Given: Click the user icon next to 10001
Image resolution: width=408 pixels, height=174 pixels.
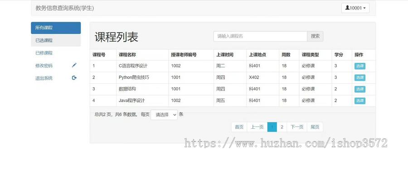Looking at the screenshot, I should click(347, 8).
